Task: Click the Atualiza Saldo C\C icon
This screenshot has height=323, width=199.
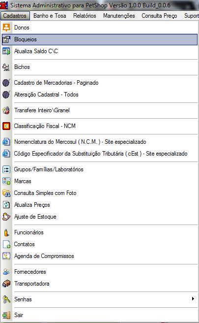Action: 6,51
